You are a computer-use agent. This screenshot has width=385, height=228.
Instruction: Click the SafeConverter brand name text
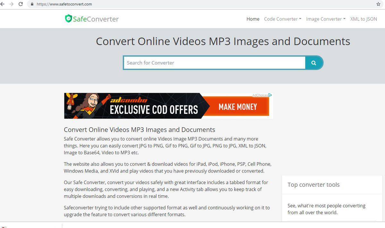point(96,19)
